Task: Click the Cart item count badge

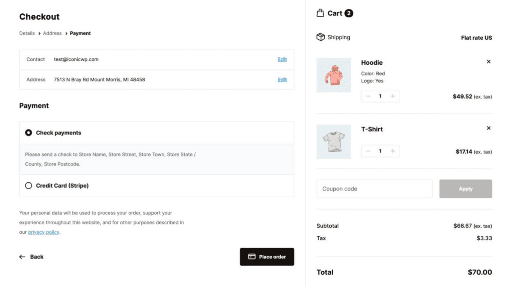Action: (x=349, y=13)
